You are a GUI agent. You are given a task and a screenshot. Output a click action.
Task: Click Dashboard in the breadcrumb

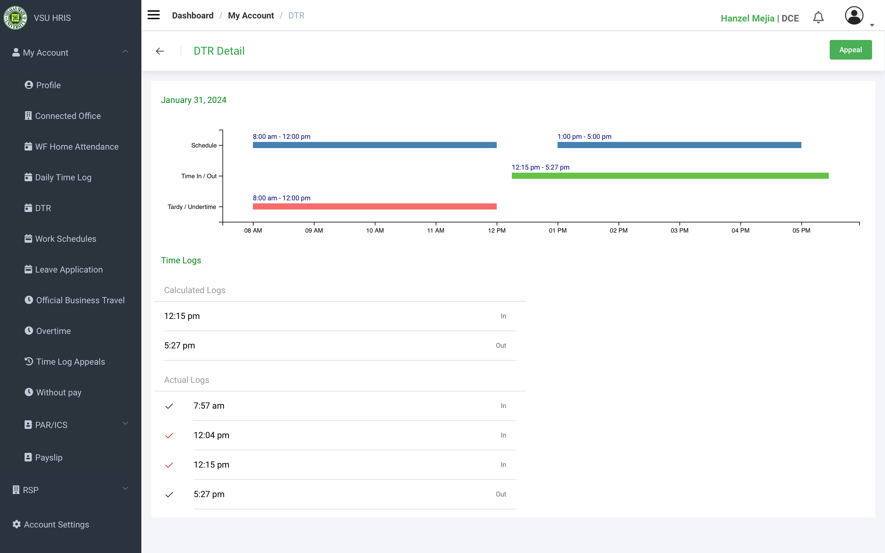point(192,15)
